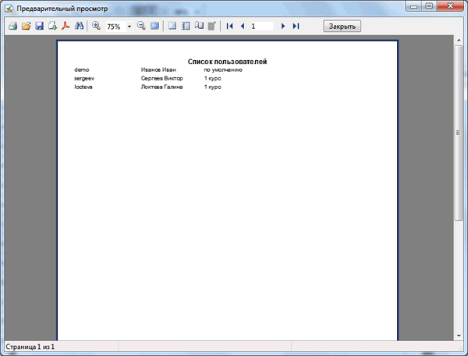Click the vertical scrollbar up arrow
Image resolution: width=468 pixels, height=356 pixels.
pyautogui.click(x=459, y=40)
